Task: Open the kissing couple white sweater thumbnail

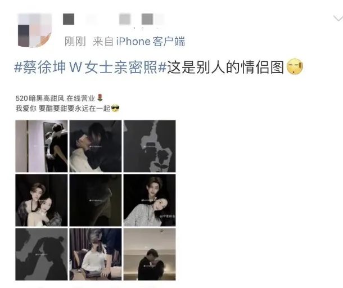Action: [96, 146]
